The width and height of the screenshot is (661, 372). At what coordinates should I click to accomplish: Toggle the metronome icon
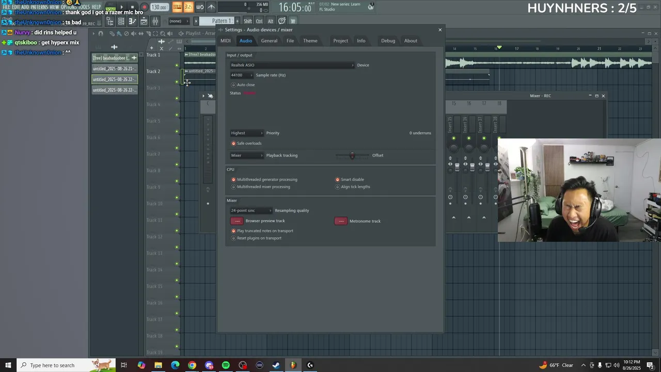[211, 7]
